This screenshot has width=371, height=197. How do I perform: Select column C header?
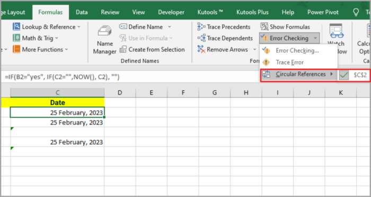pyautogui.click(x=57, y=92)
